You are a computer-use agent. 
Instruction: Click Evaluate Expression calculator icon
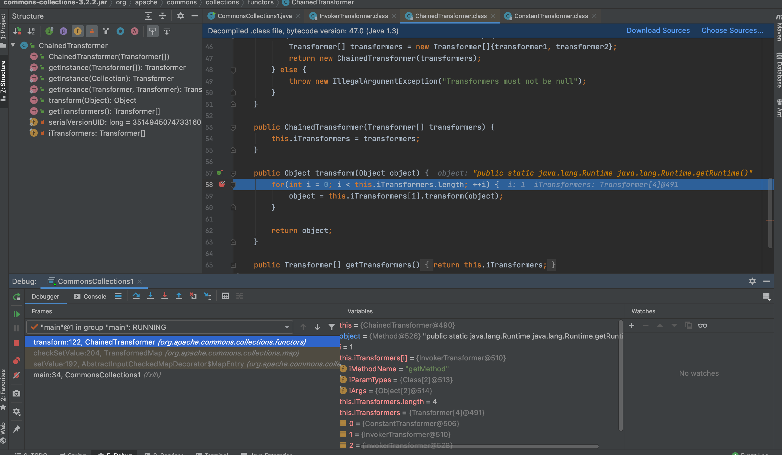[225, 296]
